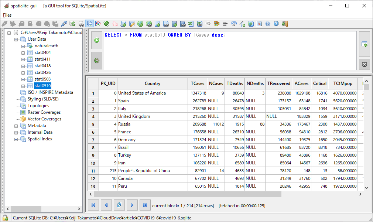Expand the Metadata tree node
373x222 pixels.
16,126
